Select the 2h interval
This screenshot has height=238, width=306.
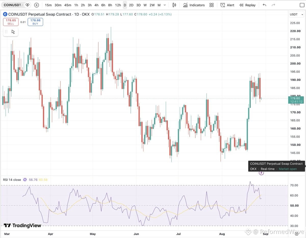point(83,5)
